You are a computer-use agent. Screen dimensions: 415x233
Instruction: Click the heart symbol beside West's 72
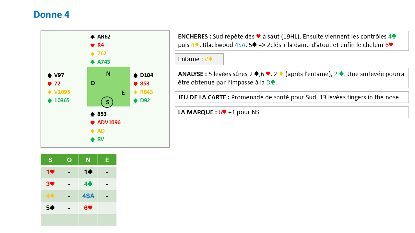click(50, 84)
